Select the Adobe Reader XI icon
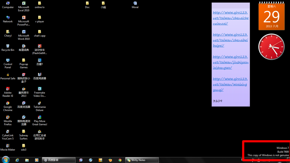This screenshot has width=290, height=163. point(8,89)
